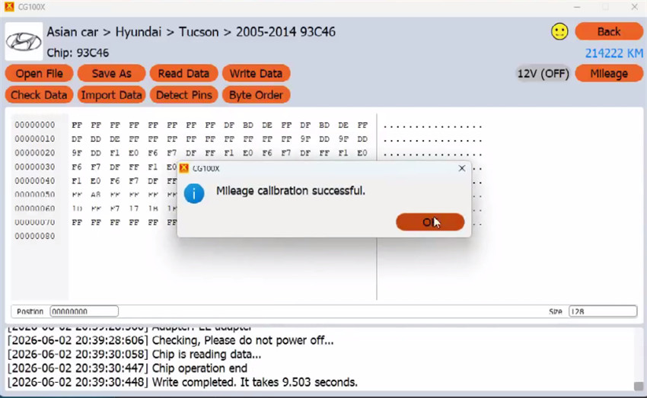Viewport: 647px width, 398px height.
Task: Select hex row address 00000080
Action: coord(35,236)
